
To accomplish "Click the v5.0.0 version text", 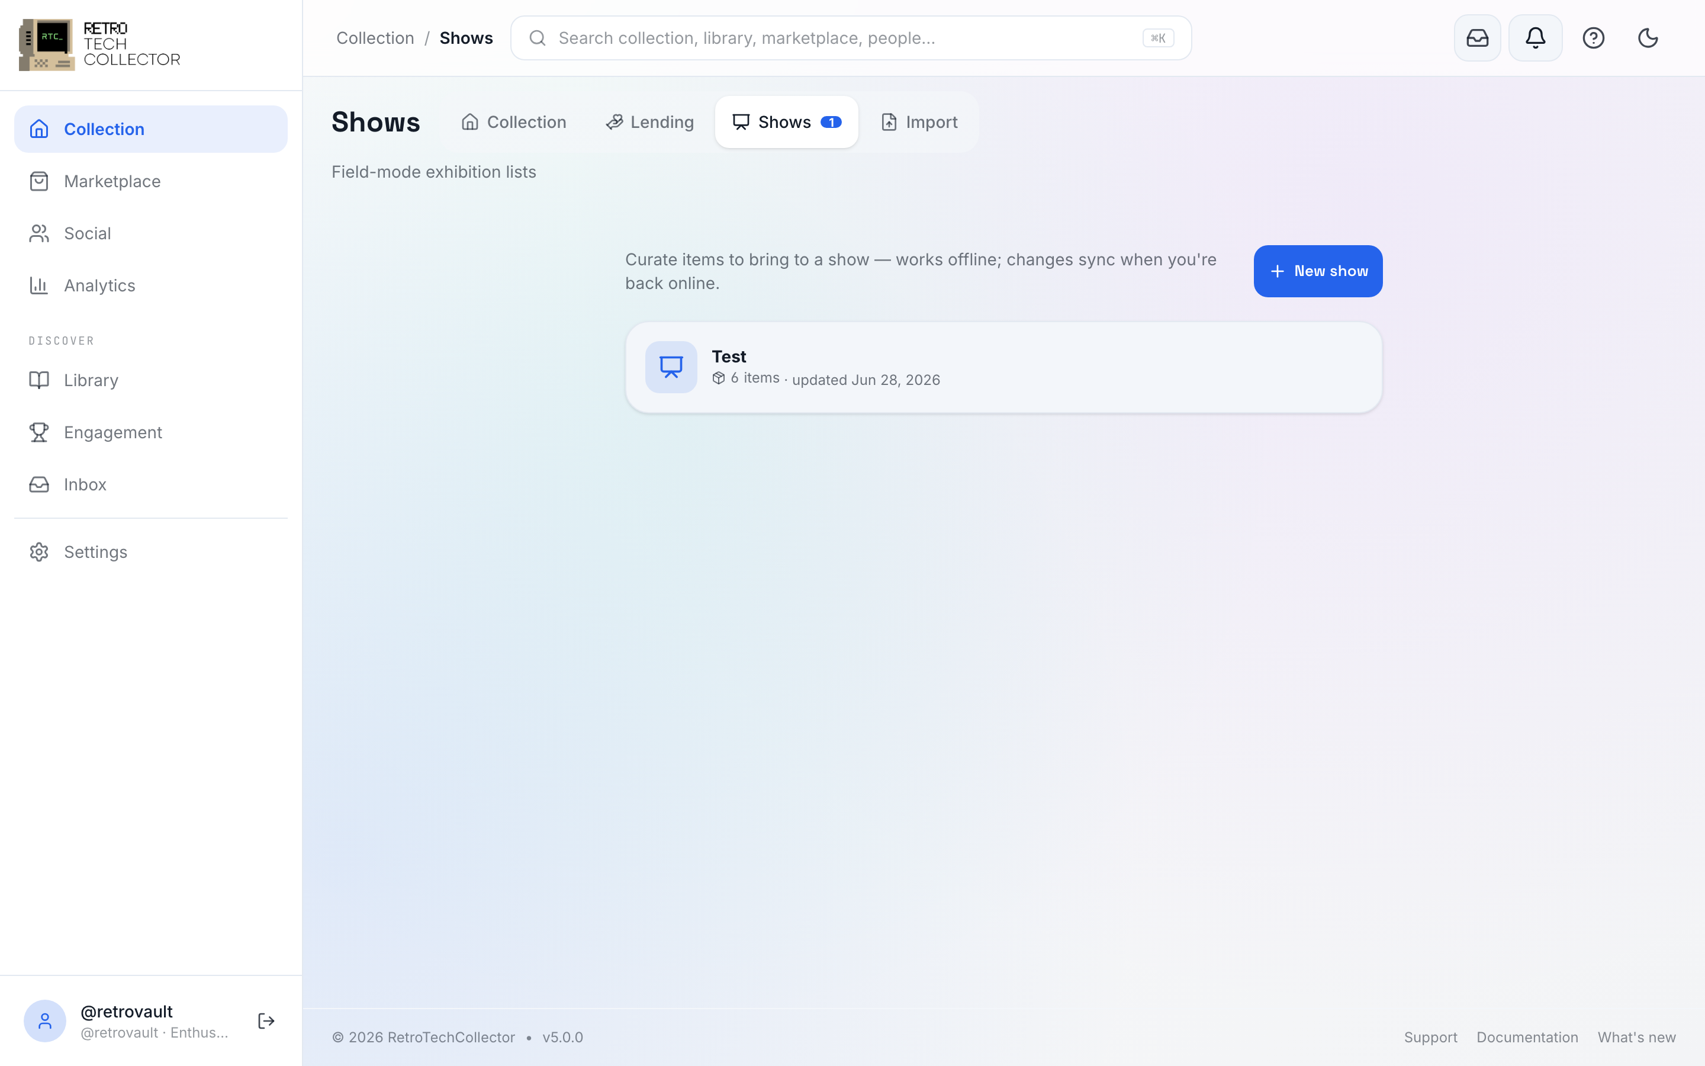I will pos(562,1037).
